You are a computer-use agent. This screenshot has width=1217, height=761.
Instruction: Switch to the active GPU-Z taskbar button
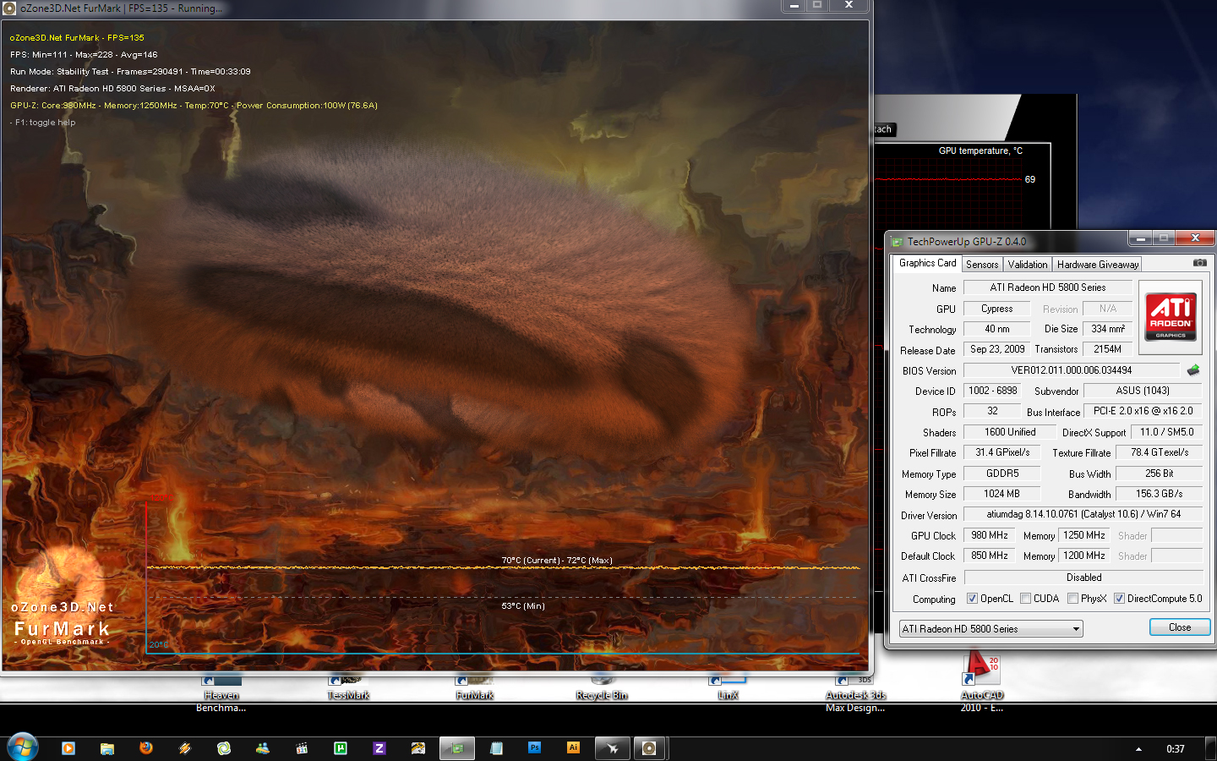pyautogui.click(x=457, y=748)
